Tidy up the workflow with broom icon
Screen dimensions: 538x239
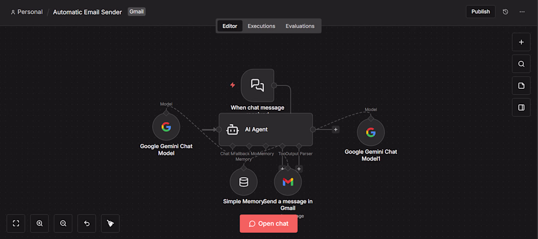[111, 223]
